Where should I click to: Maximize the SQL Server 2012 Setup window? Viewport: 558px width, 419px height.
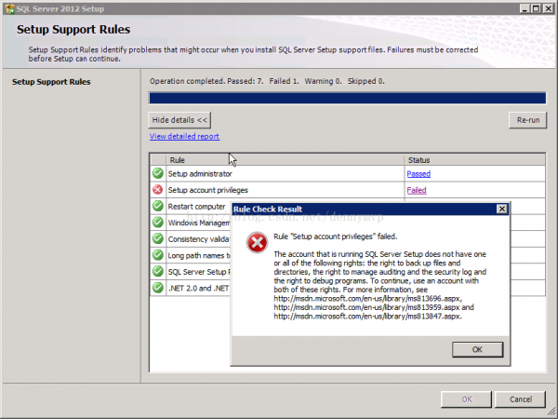tap(536, 8)
